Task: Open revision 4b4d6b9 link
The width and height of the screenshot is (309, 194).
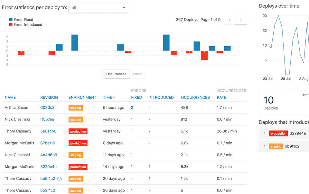Action: [x=49, y=155]
